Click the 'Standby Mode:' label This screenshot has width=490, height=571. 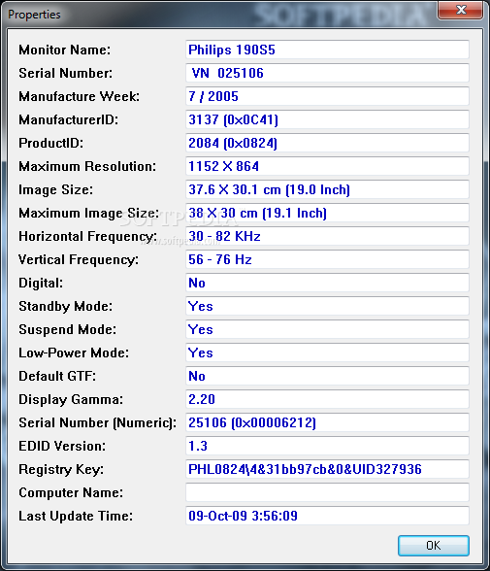click(65, 307)
